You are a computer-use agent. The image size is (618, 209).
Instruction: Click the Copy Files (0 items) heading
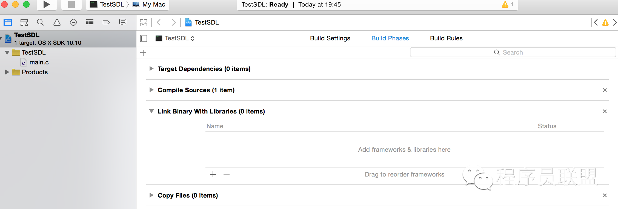[188, 195]
